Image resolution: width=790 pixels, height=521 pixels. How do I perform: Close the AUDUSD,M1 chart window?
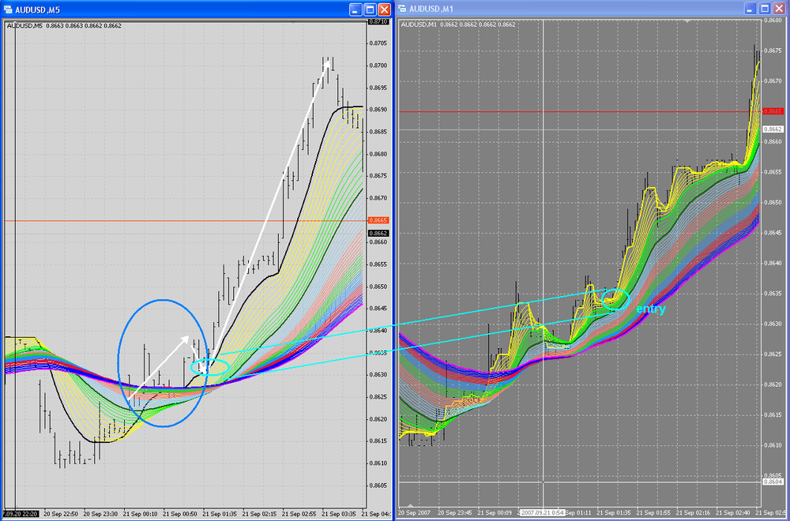(x=779, y=8)
